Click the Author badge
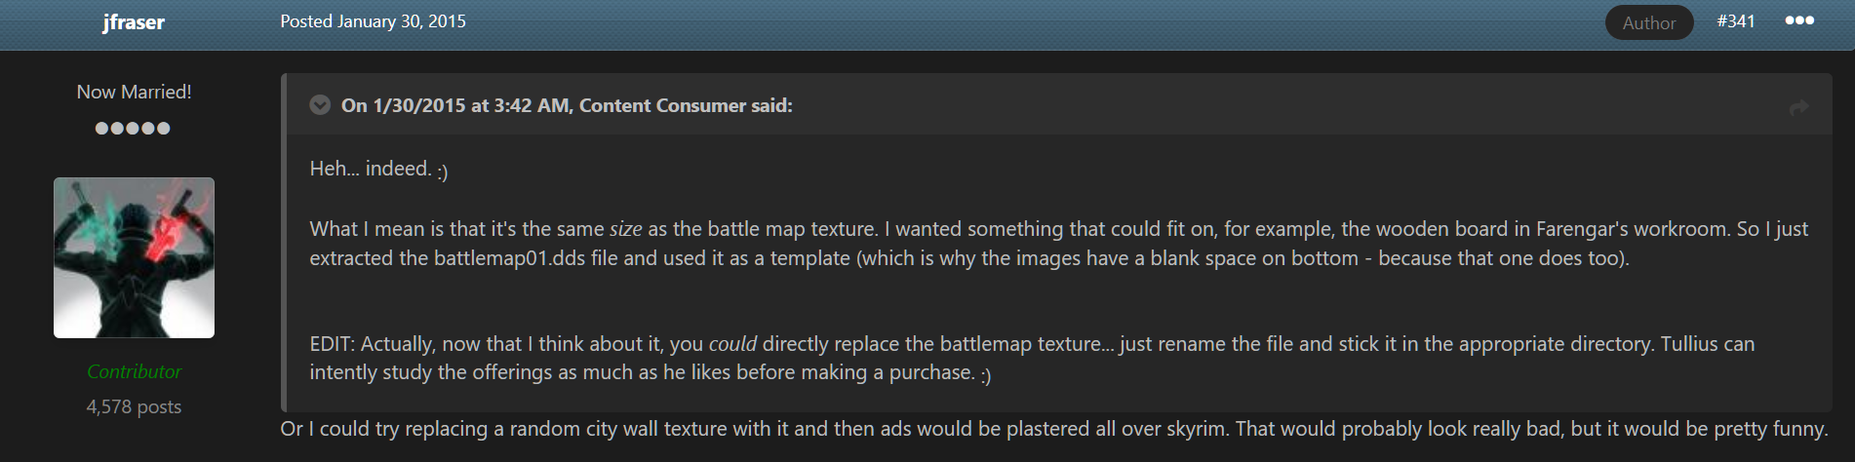This screenshot has width=1855, height=462. click(1649, 22)
